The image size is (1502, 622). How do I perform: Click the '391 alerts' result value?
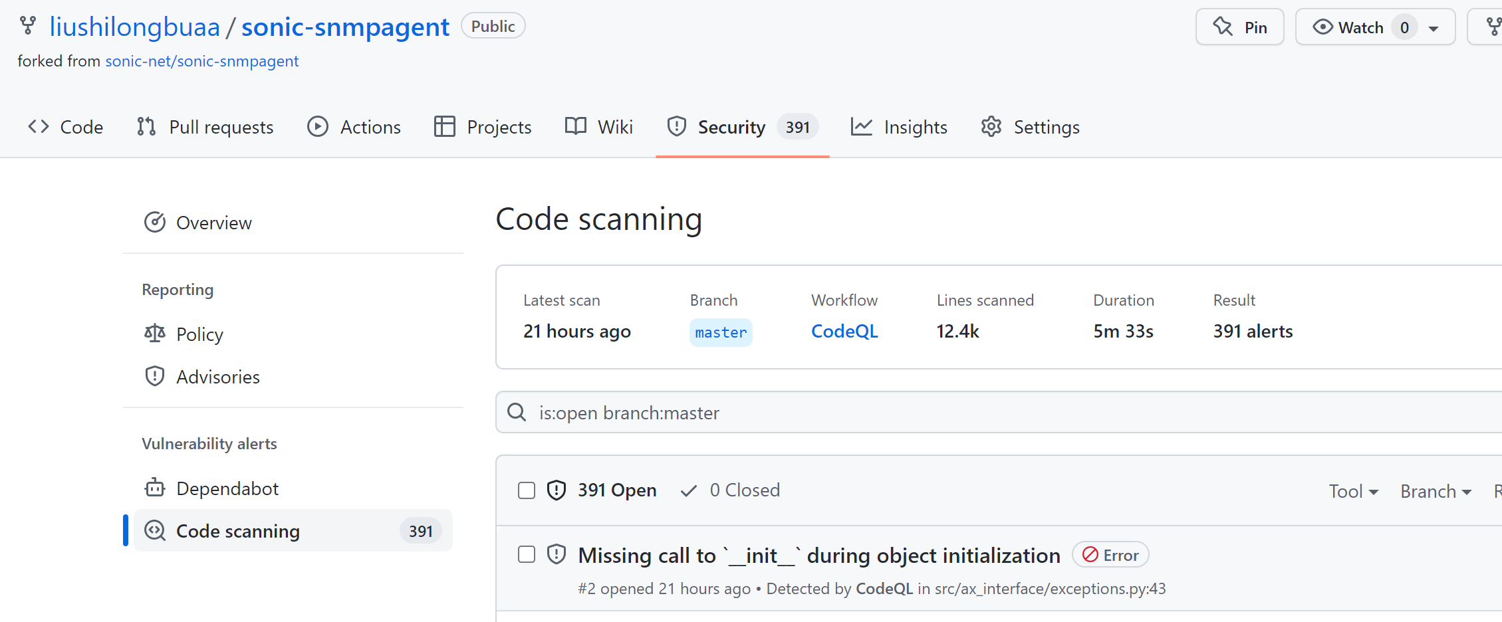click(1253, 331)
